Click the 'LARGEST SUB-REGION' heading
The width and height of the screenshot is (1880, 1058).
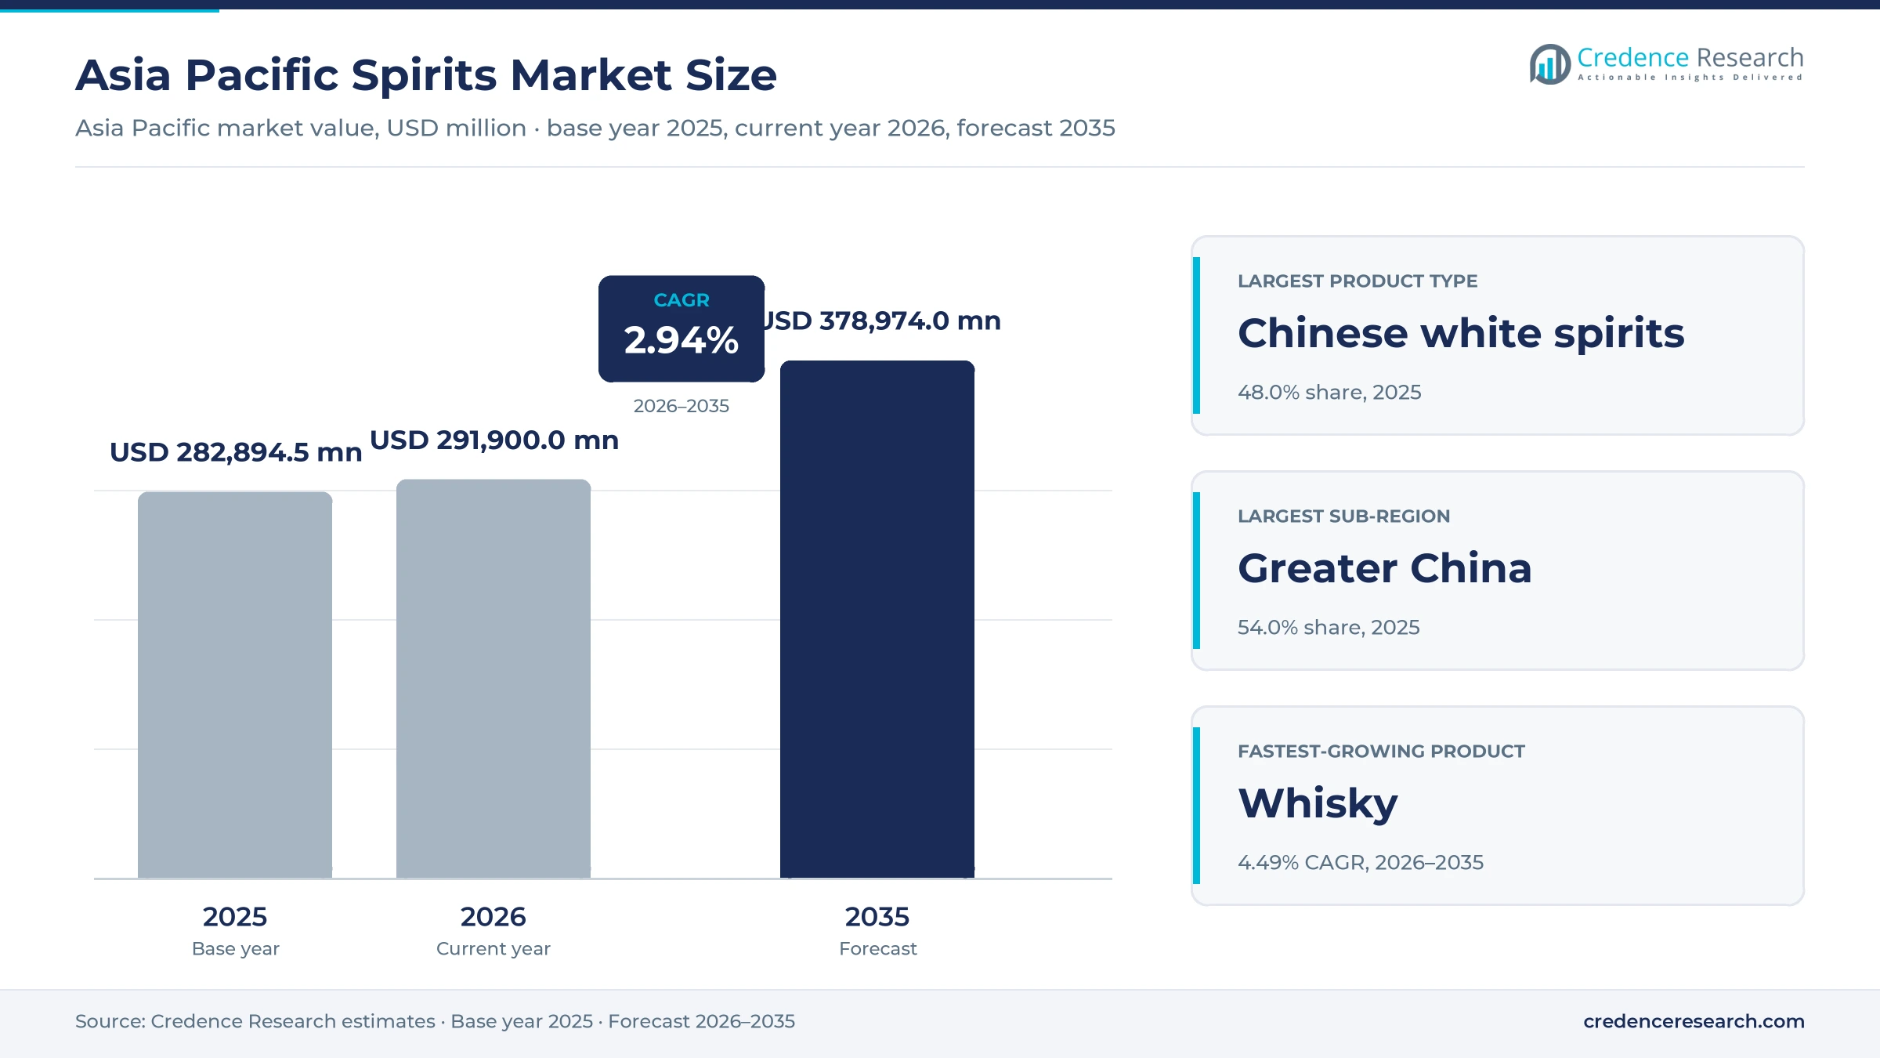(x=1344, y=516)
